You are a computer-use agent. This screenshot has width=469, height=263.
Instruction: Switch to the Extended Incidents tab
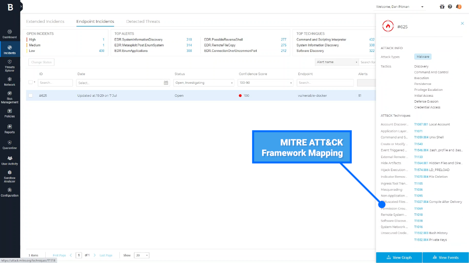pos(45,22)
